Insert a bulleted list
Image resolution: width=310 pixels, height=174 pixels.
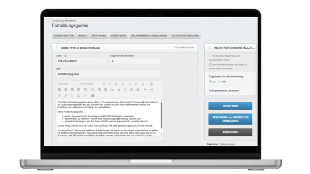[x=86, y=90]
